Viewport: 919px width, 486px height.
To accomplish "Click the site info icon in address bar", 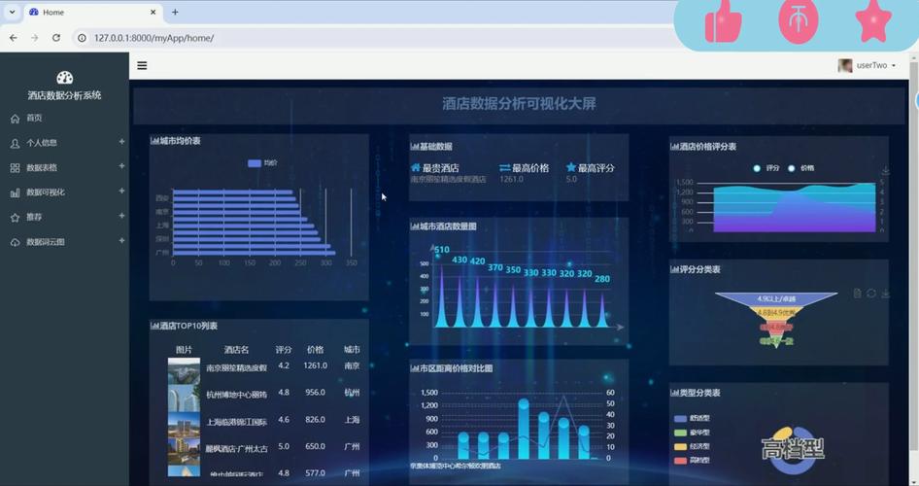I will pos(82,38).
